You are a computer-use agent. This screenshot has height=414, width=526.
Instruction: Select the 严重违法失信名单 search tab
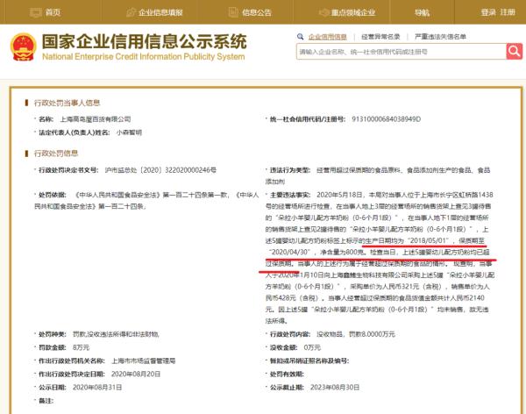tap(440, 37)
